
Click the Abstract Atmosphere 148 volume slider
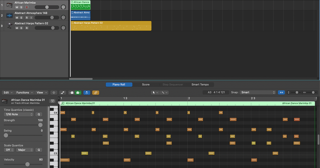coord(47,18)
